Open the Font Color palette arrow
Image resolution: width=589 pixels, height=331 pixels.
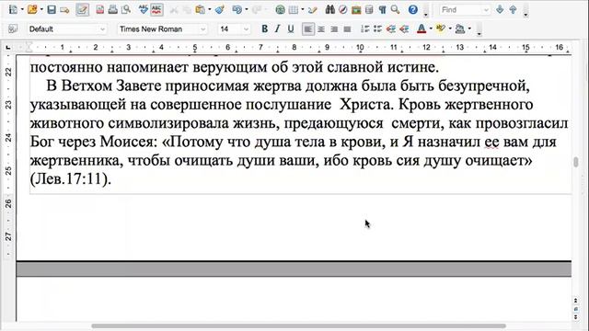point(431,29)
